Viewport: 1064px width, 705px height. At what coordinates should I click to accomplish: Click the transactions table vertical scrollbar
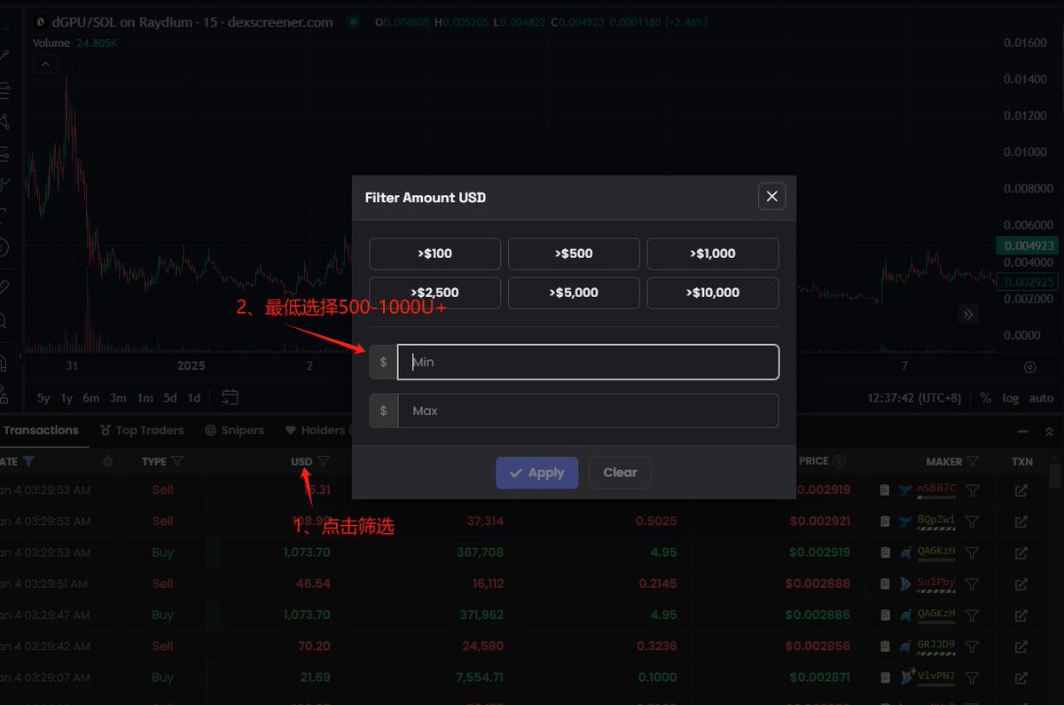[x=1055, y=476]
